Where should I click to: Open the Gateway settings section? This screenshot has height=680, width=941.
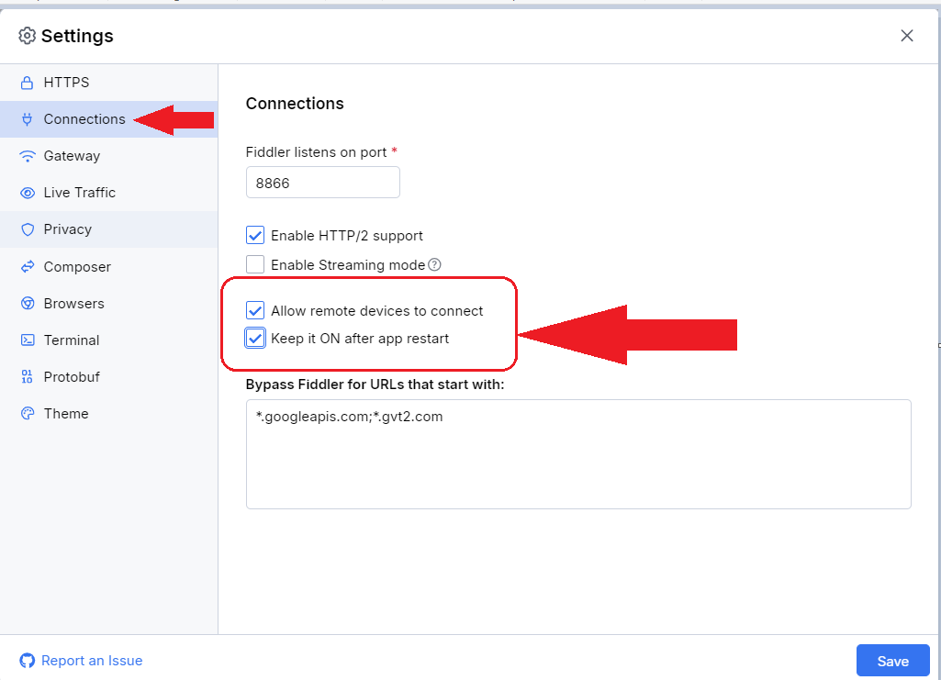click(x=72, y=156)
